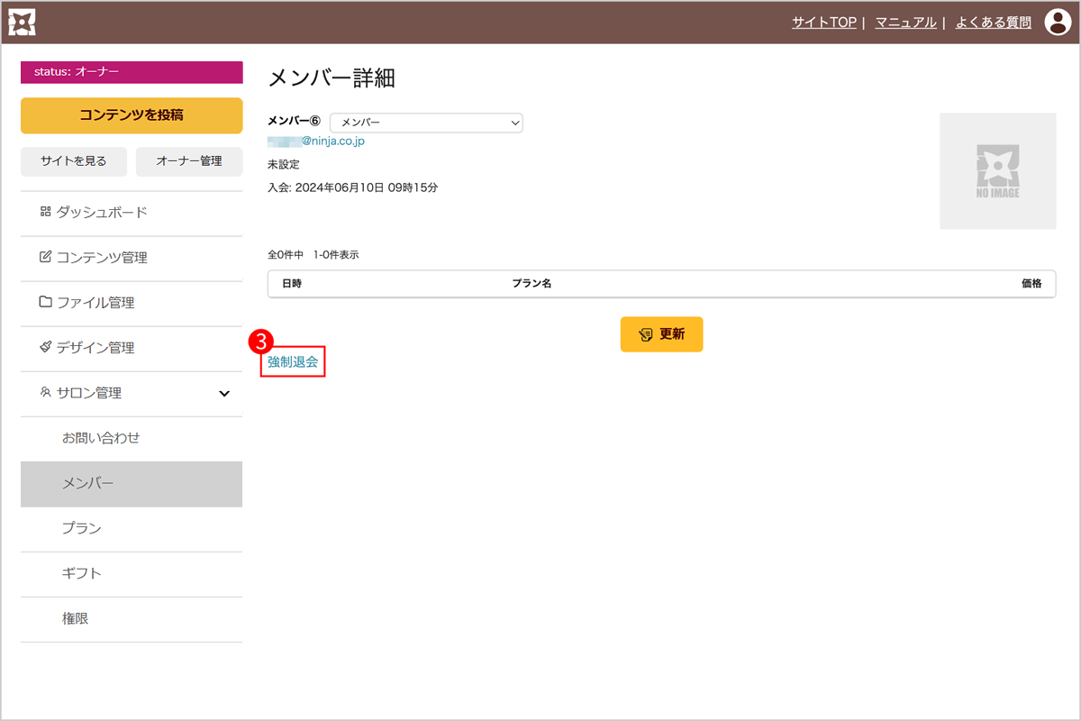Click the design management brush icon
The width and height of the screenshot is (1081, 721).
(45, 348)
